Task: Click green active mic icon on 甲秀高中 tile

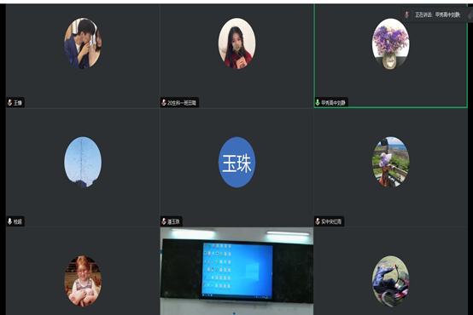Action: pos(318,103)
